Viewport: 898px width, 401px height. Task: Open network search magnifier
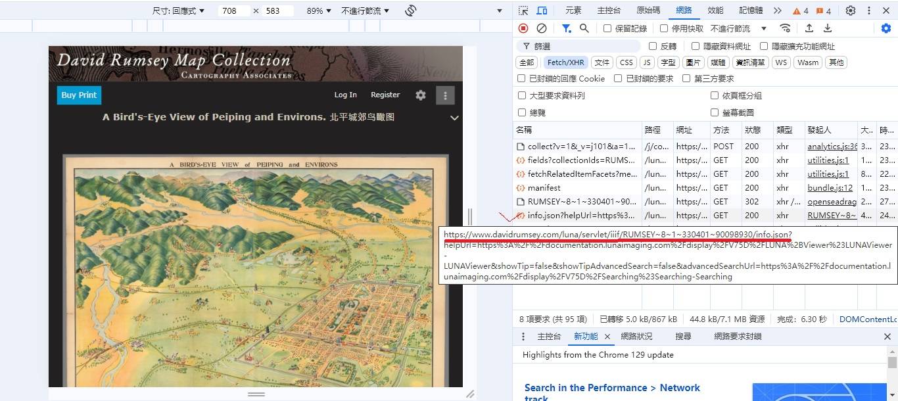[x=584, y=28]
